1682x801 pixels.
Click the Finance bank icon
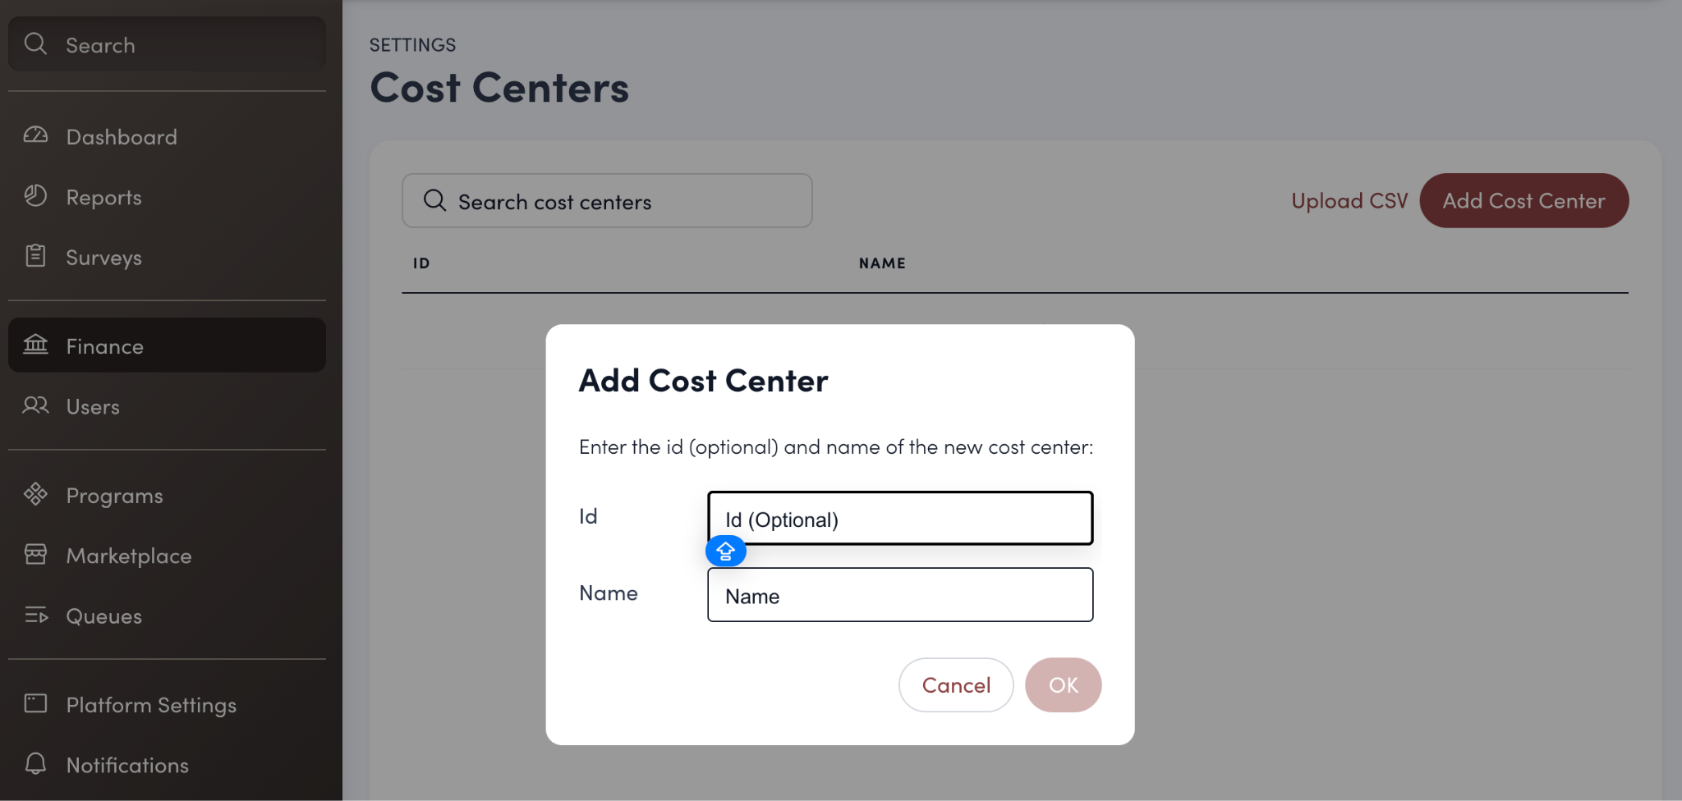[x=36, y=346]
